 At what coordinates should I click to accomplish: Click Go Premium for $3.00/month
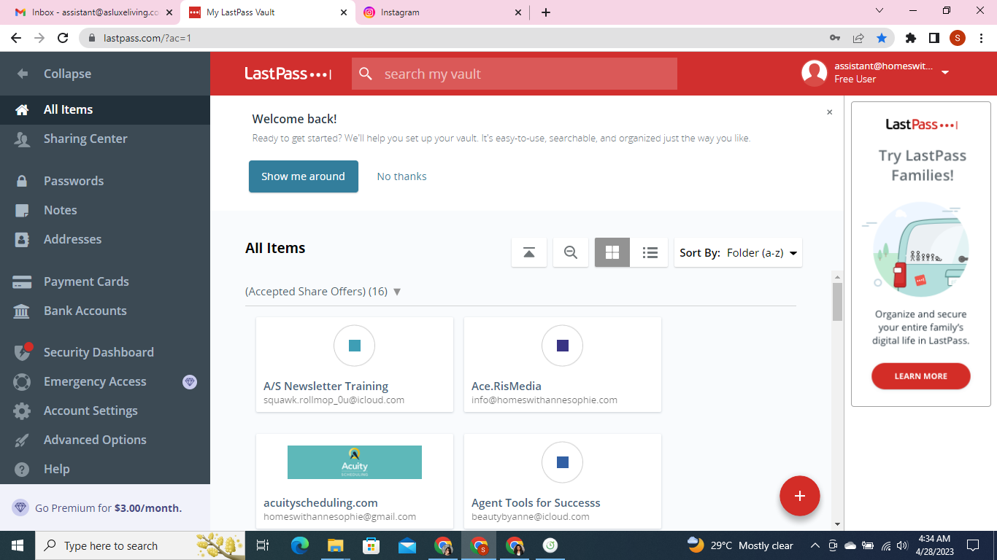[x=105, y=508]
